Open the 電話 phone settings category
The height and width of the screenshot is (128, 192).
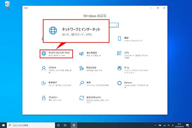pyautogui.click(x=130, y=38)
